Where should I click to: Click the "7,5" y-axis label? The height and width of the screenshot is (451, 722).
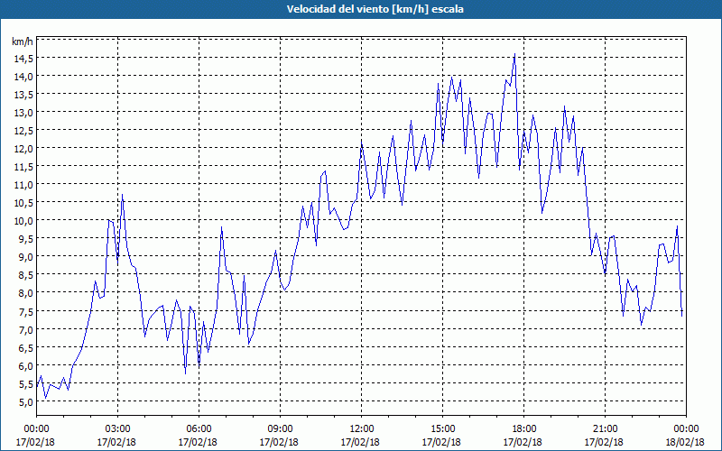click(26, 311)
